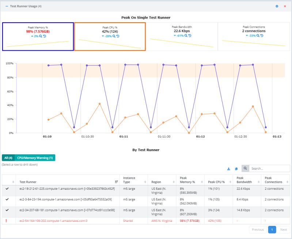The height and width of the screenshot is (239, 292).
Task: Click the magnifier icon under Peak Memory
Action: 41,36
